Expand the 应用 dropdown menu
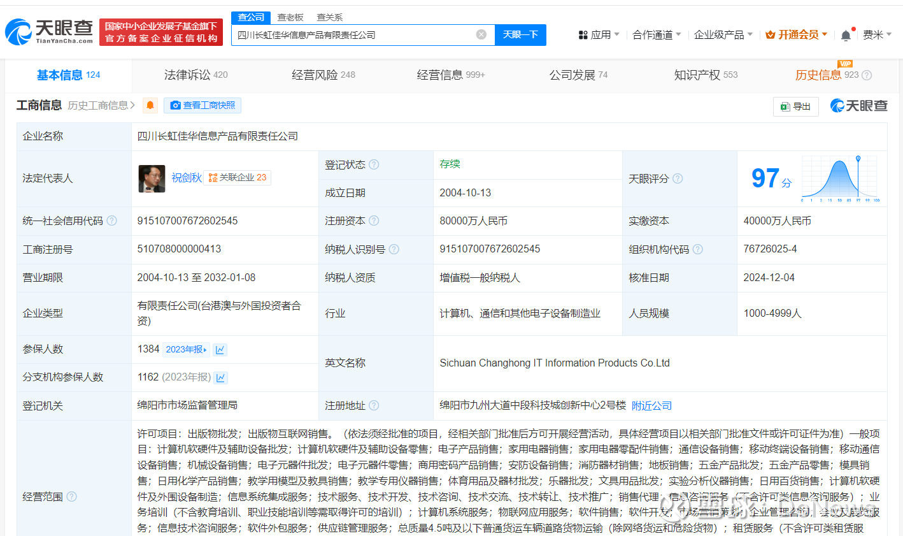The height and width of the screenshot is (536, 903). [599, 34]
